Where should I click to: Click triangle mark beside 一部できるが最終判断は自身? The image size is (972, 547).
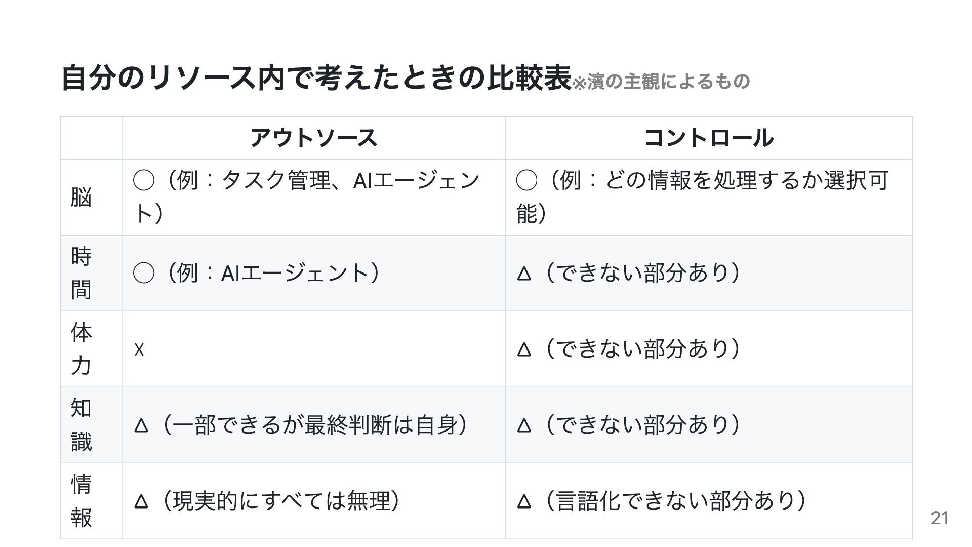click(141, 425)
